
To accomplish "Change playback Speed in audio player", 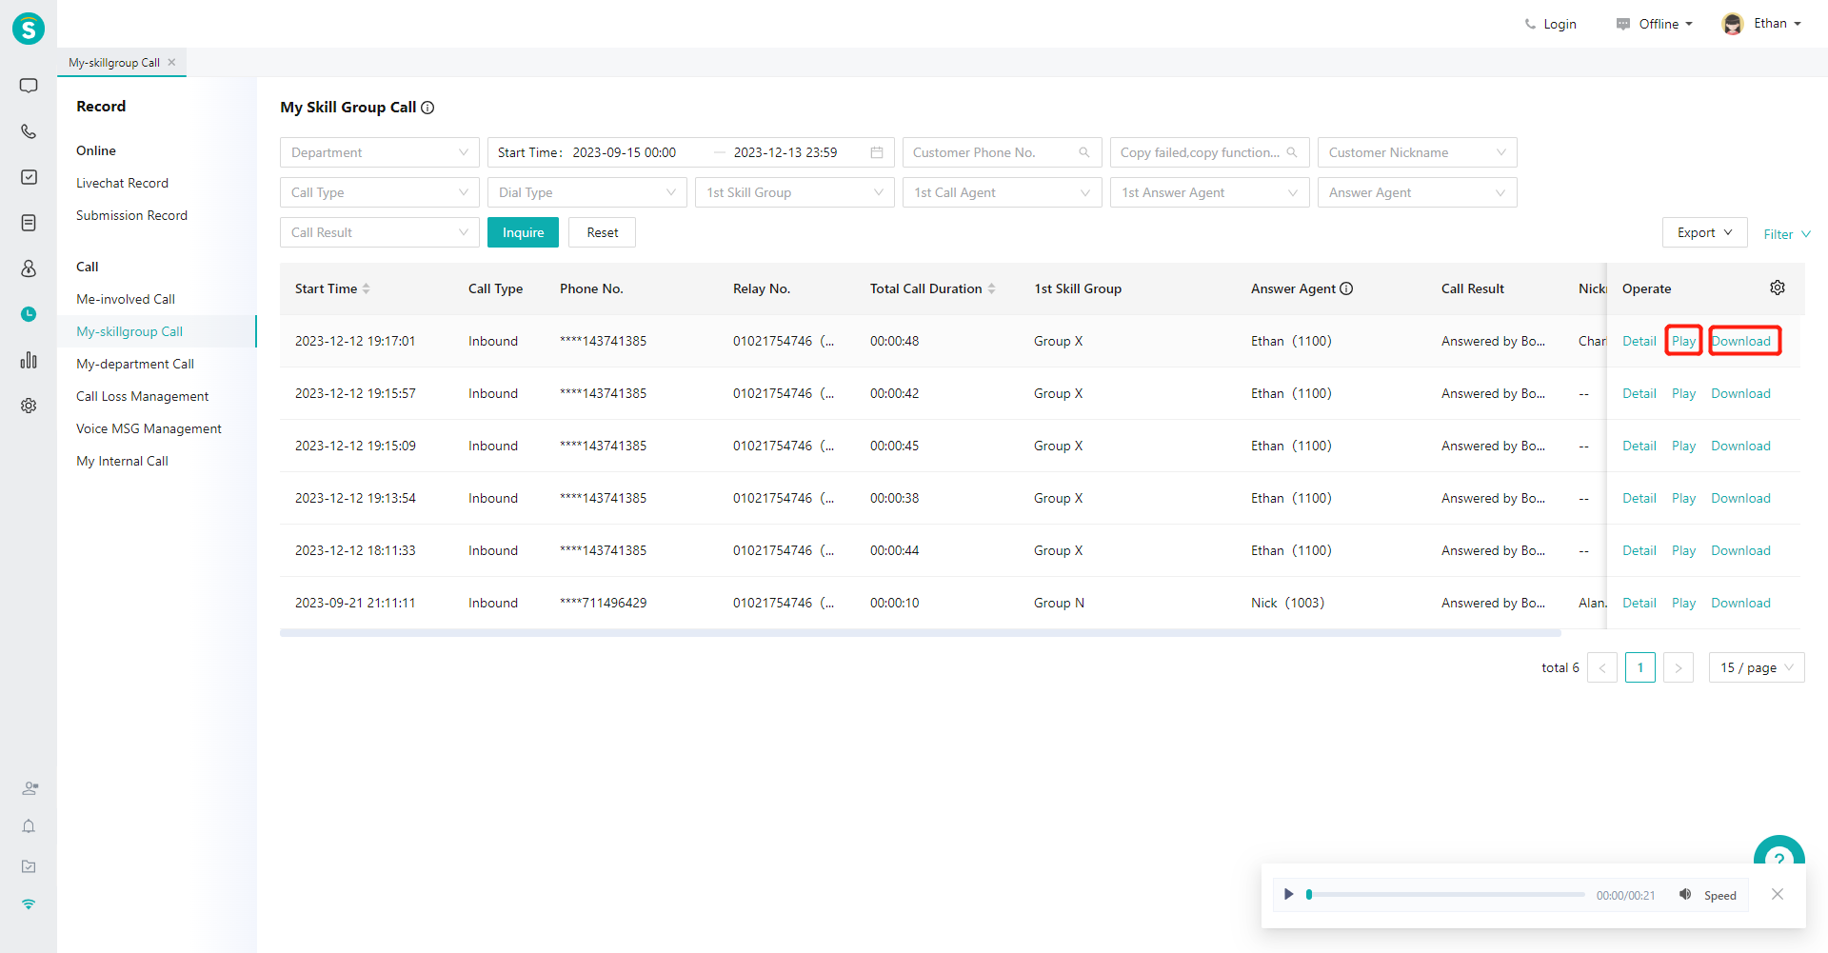I will pyautogui.click(x=1719, y=896).
